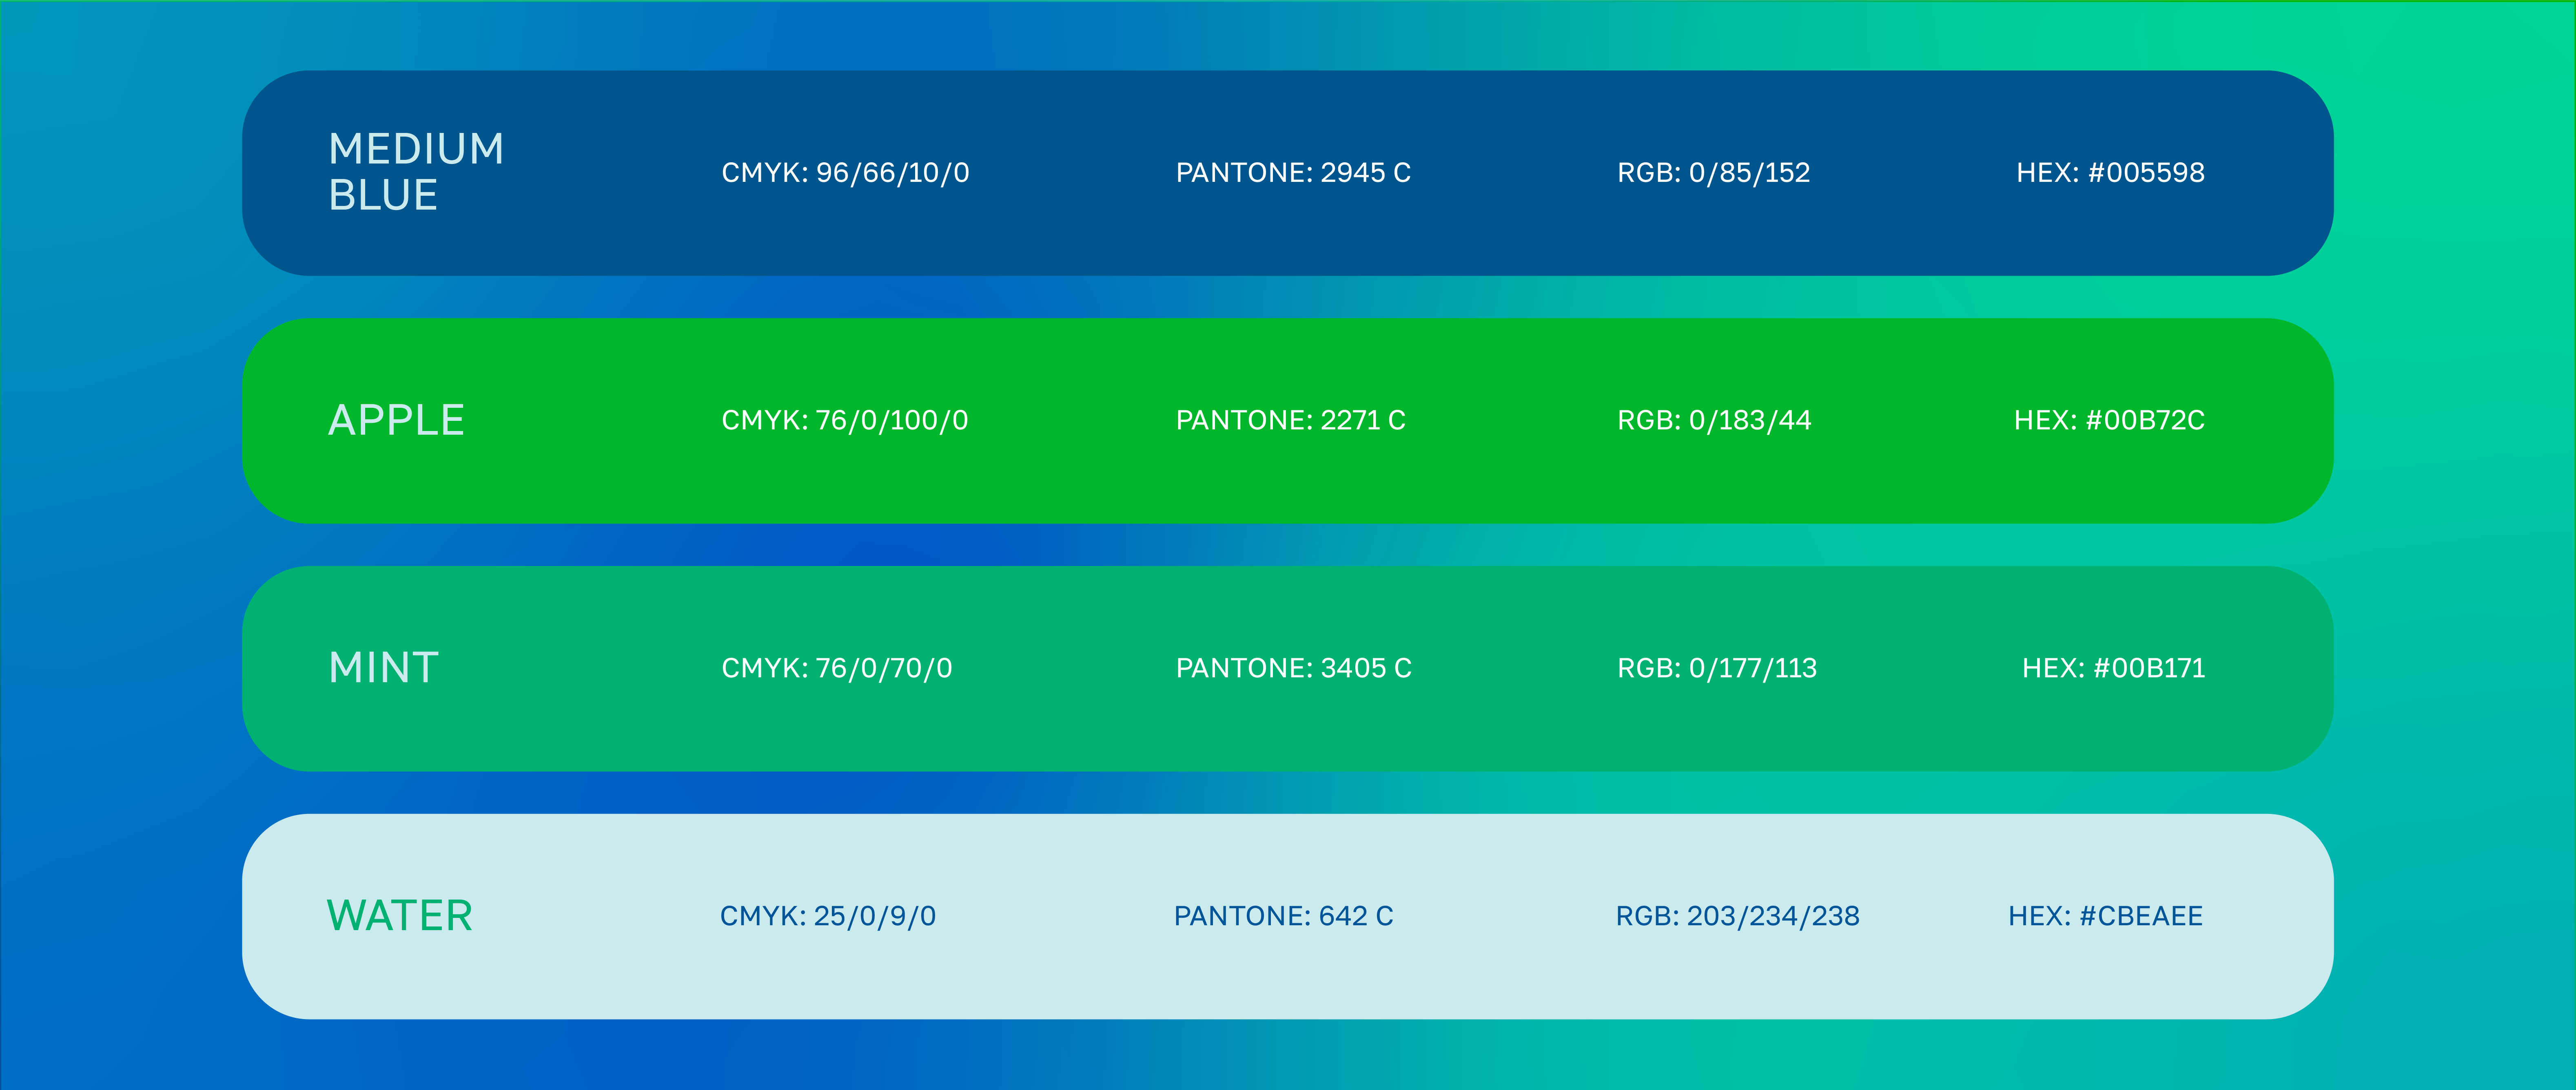Select the text "RGB: 0/85/152"

click(1714, 173)
